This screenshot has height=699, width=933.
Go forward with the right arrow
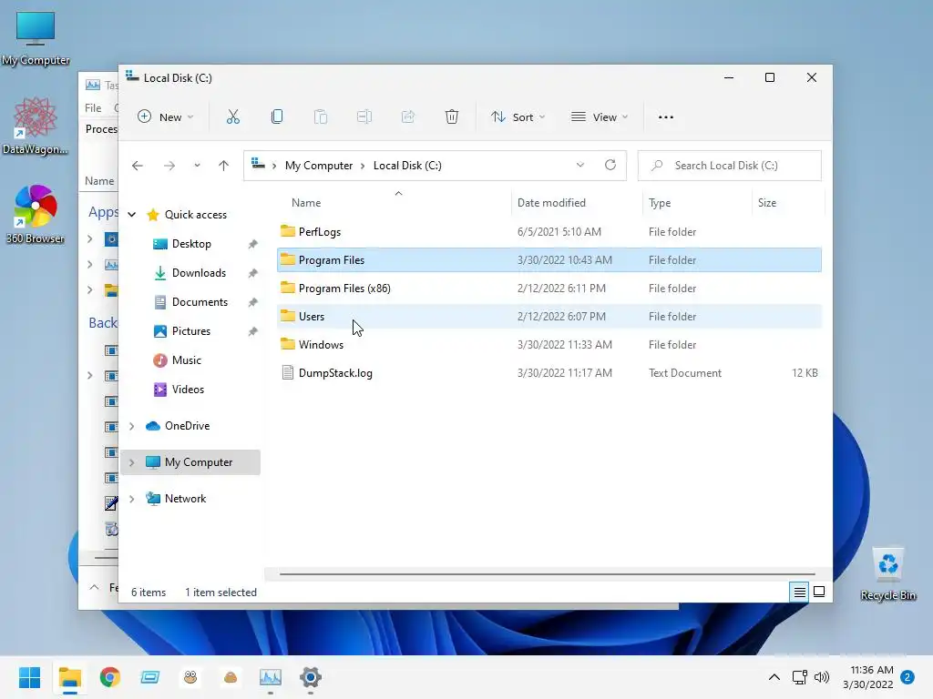pos(169,166)
